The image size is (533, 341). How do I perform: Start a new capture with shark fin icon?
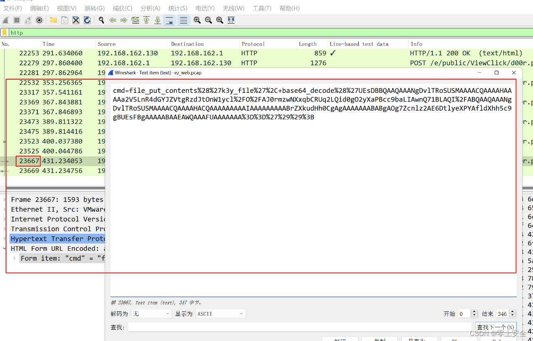click(x=5, y=20)
